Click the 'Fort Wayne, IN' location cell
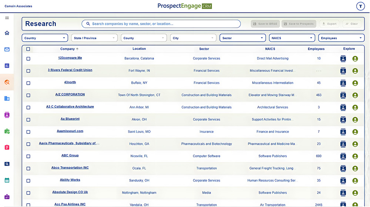 coord(139,71)
